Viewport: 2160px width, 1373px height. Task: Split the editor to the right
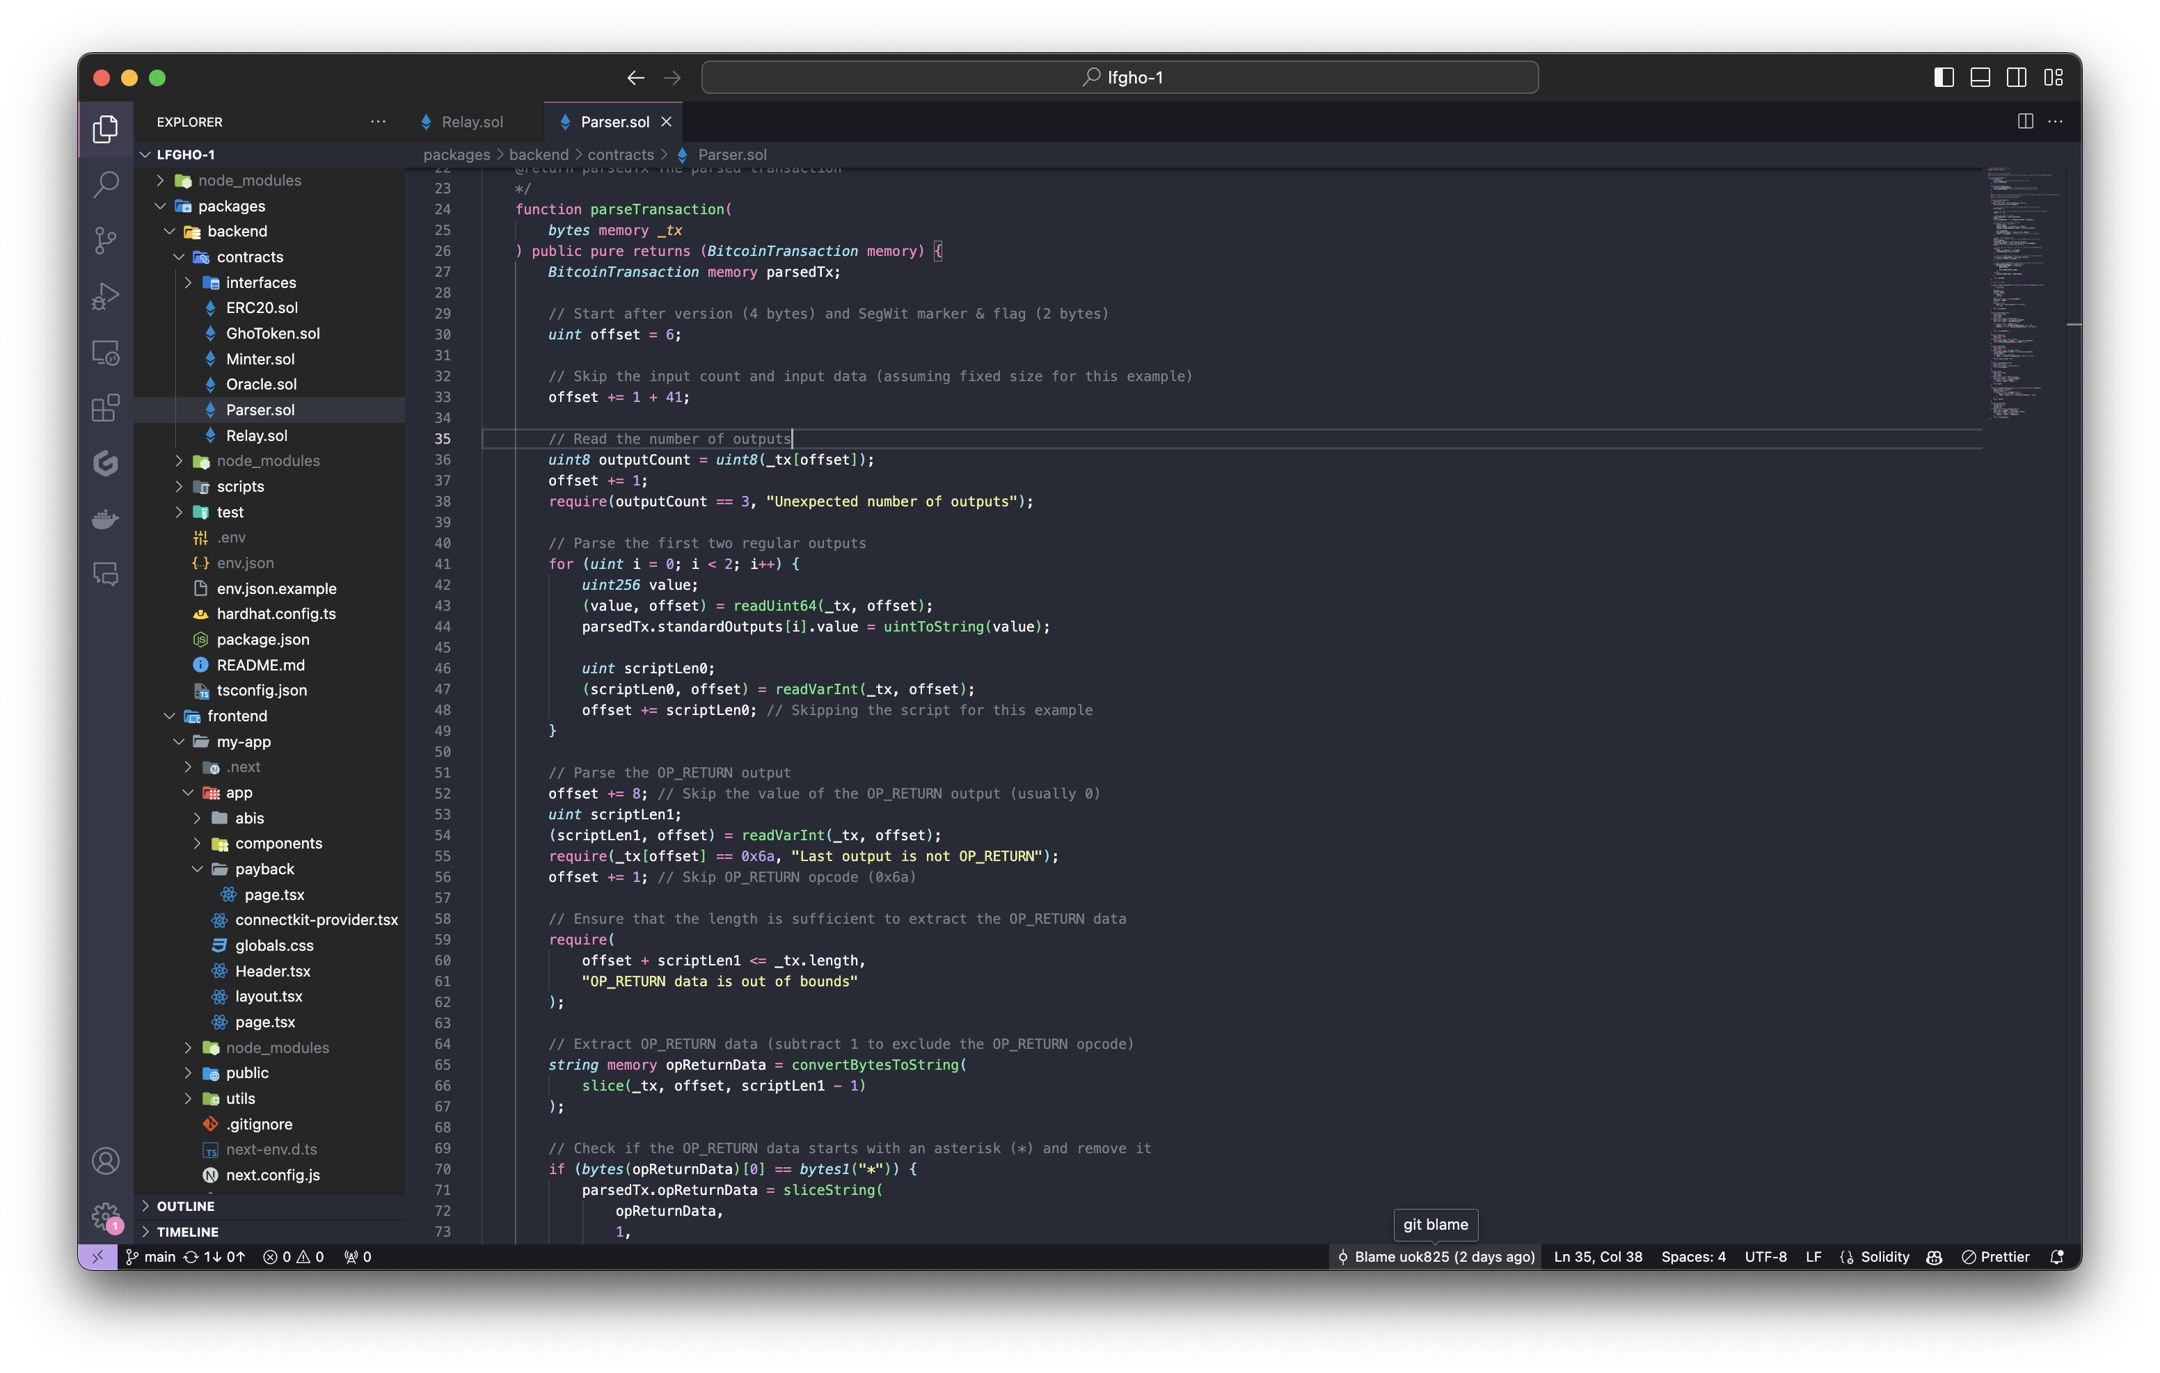pos(2024,121)
